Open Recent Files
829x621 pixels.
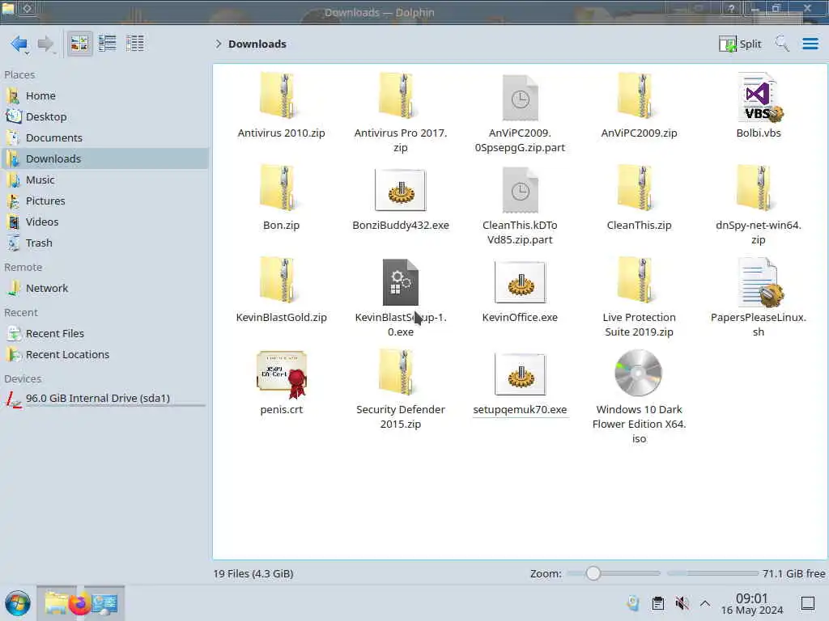tap(106, 334)
